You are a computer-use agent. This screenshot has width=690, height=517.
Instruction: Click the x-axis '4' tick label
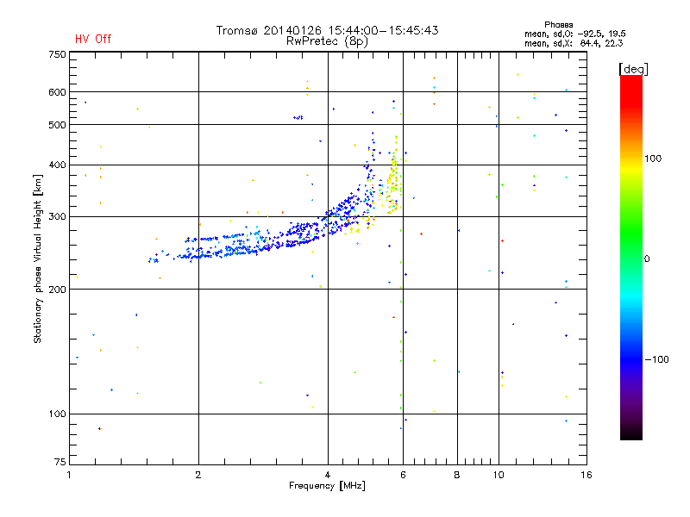point(328,475)
